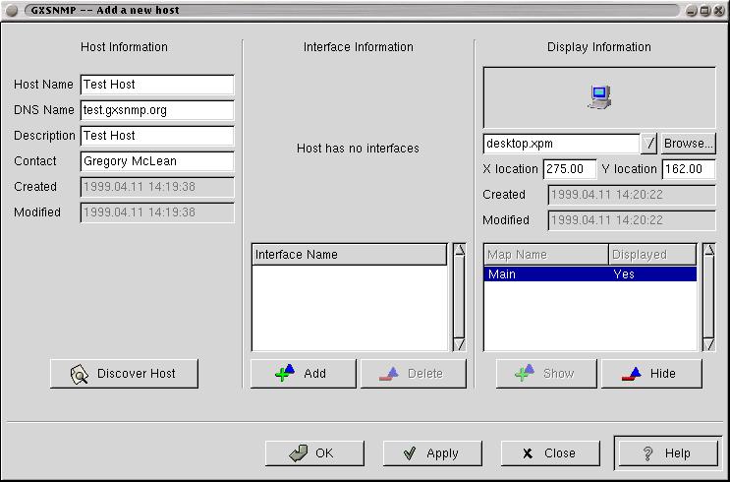Open the desktop.xpm pixmap dropdown

649,144
